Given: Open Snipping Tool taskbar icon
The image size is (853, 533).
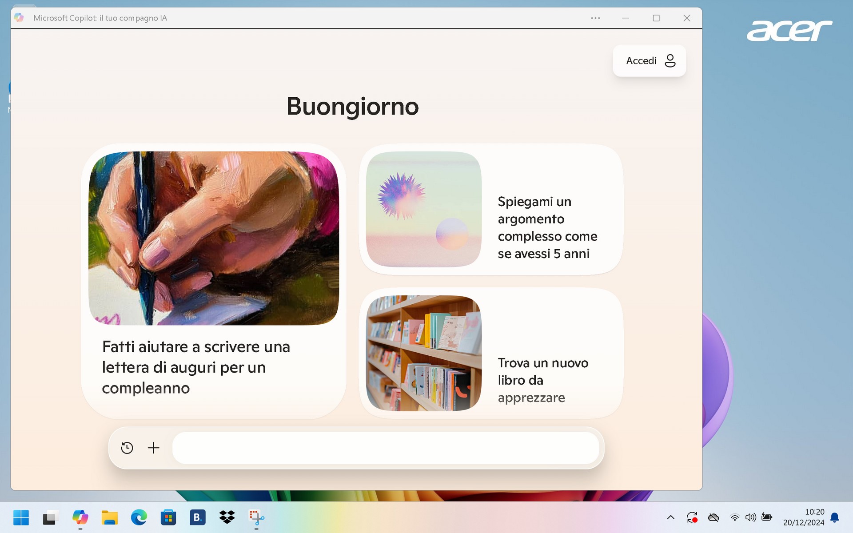Looking at the screenshot, I should (x=256, y=517).
